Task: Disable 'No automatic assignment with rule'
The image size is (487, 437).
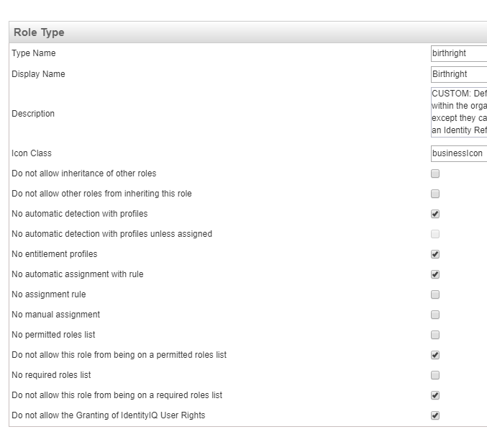Action: pos(435,274)
